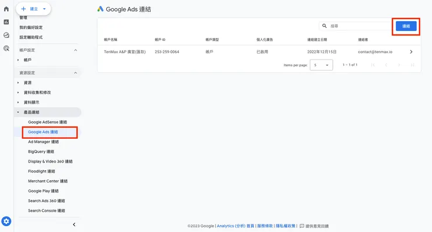Image resolution: width=432 pixels, height=232 pixels.
Task: Click the search magnifier icon
Action: [325, 26]
